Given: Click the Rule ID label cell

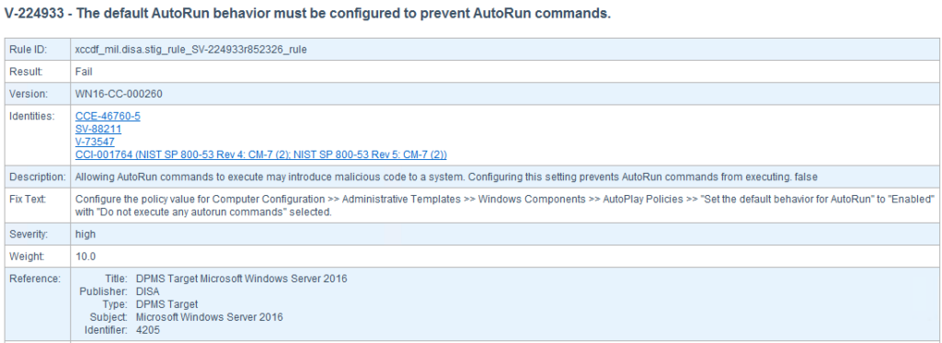Looking at the screenshot, I should [x=37, y=50].
